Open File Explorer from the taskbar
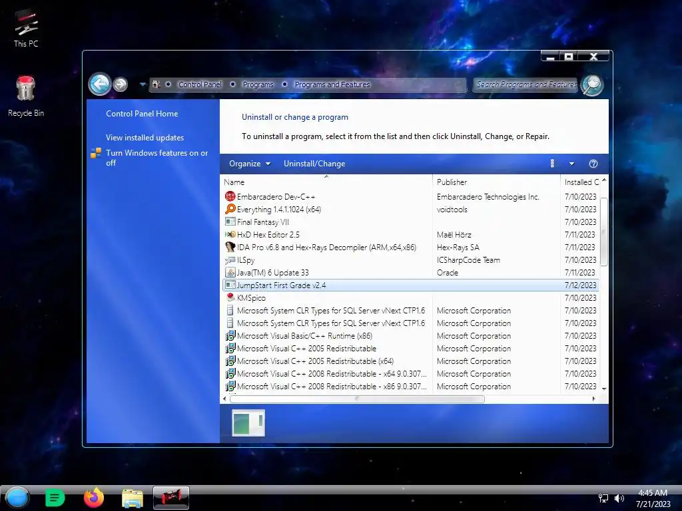 click(x=133, y=498)
